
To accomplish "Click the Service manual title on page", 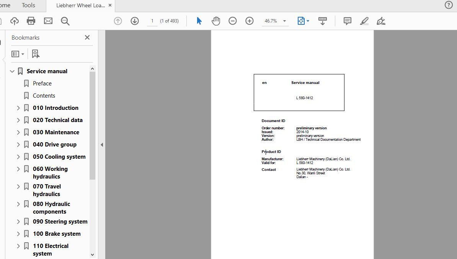I will [305, 83].
